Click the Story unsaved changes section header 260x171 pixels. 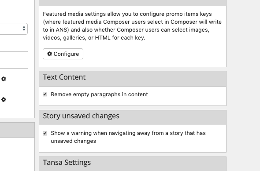(133, 117)
